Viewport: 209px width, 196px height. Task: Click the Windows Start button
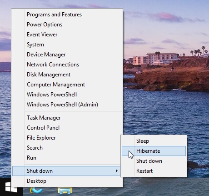pos(11,187)
